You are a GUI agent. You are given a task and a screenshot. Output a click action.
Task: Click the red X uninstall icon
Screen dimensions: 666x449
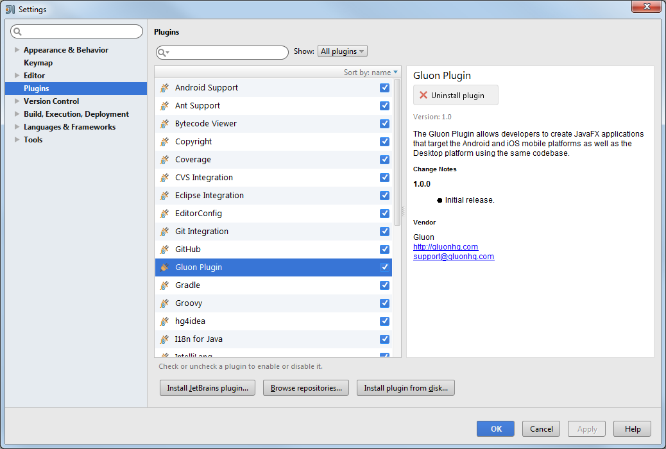tap(423, 95)
